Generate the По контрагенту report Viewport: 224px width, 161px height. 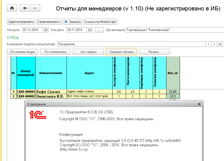(x=55, y=52)
